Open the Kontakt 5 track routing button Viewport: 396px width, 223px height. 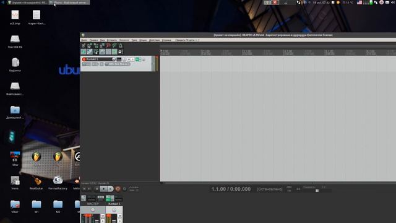point(119,59)
